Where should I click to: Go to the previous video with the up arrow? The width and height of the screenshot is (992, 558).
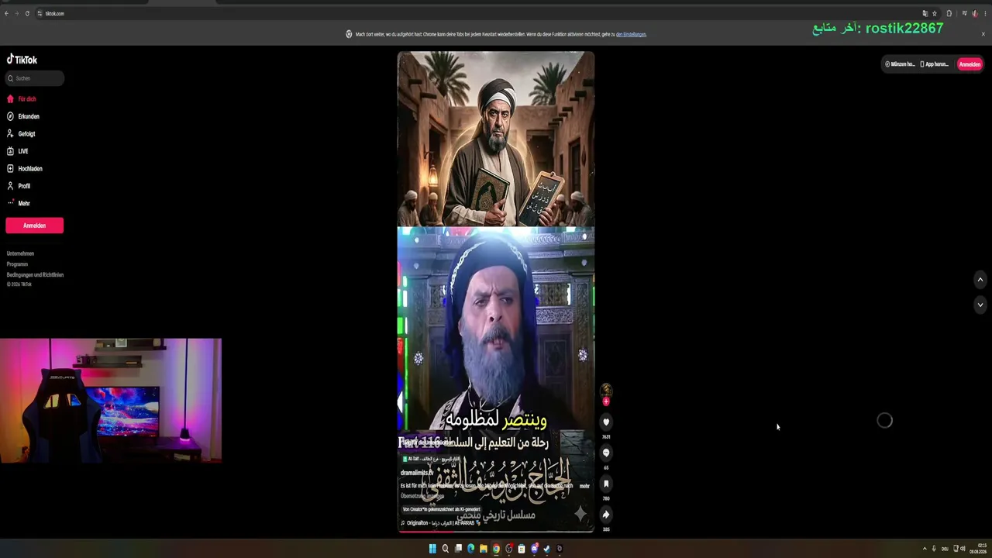tap(980, 280)
